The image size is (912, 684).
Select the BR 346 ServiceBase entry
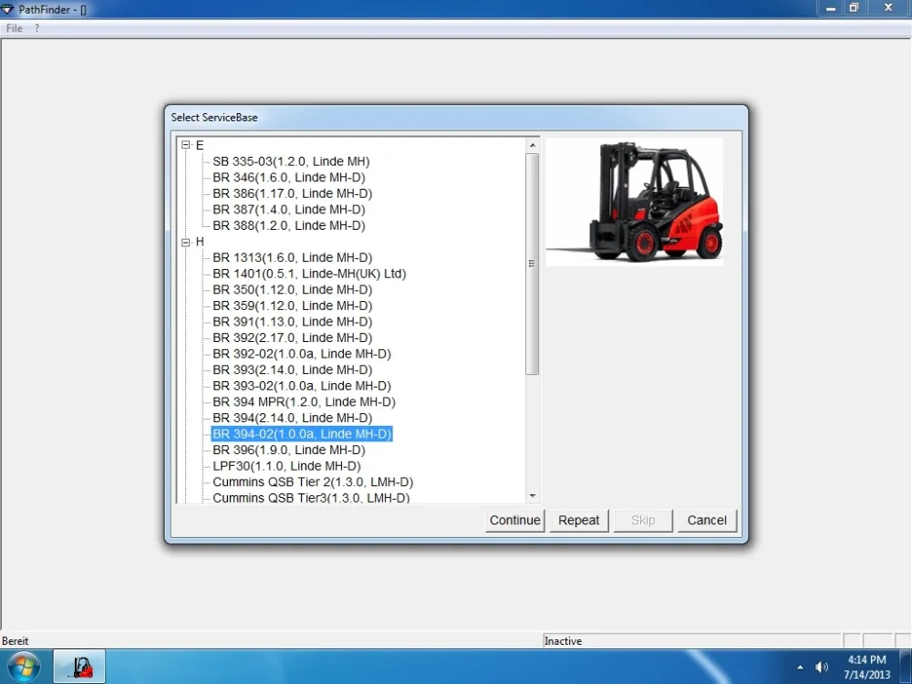(x=288, y=177)
